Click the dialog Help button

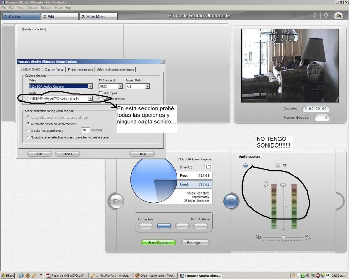click(x=142, y=154)
